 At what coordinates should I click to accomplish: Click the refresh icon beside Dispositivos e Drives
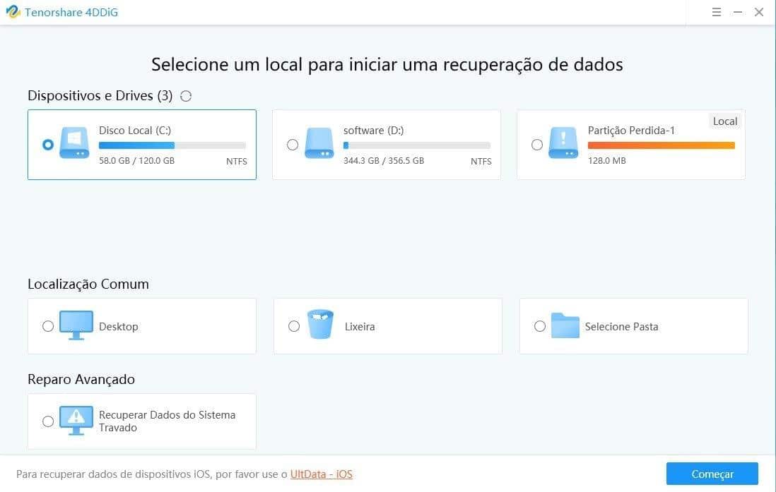tap(186, 96)
